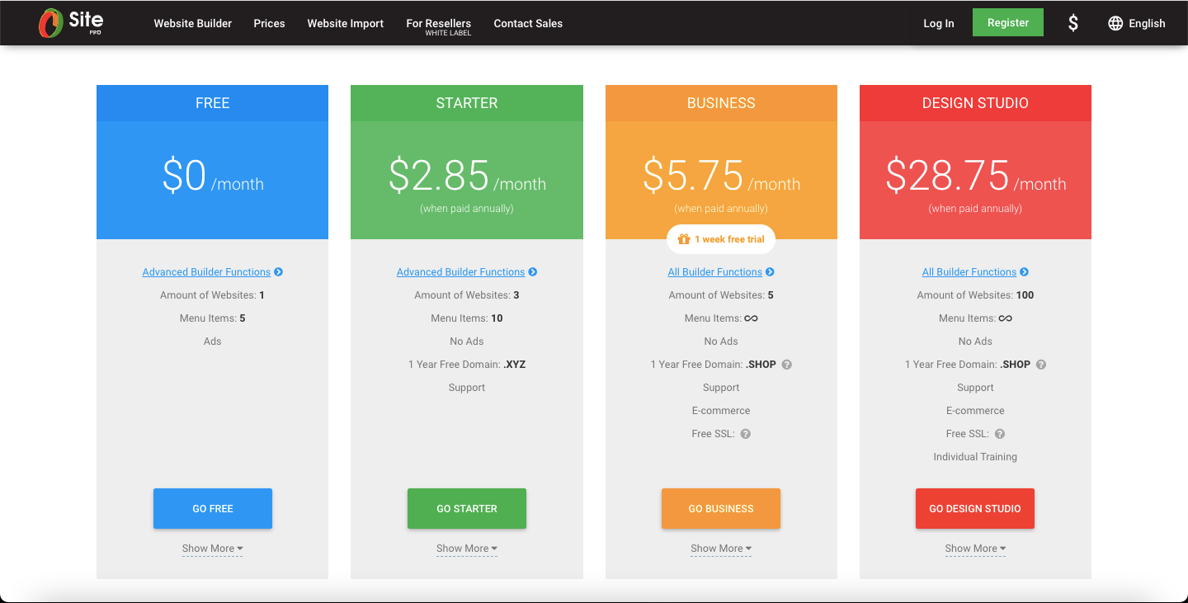The height and width of the screenshot is (603, 1188).
Task: Click the 1 week free trial badge
Action: pos(721,239)
